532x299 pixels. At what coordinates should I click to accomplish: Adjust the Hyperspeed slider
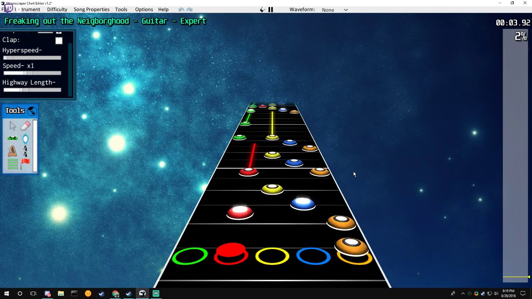[x=32, y=58]
